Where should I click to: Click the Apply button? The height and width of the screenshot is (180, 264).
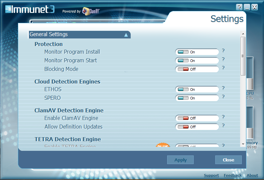[x=180, y=160]
